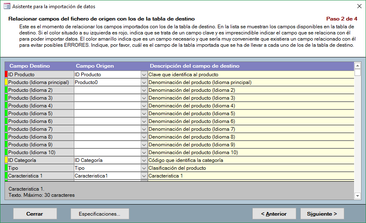Viewport: 366px width, 223px height.
Task: Click the wizard icon in the title bar
Action: [x=7, y=6]
